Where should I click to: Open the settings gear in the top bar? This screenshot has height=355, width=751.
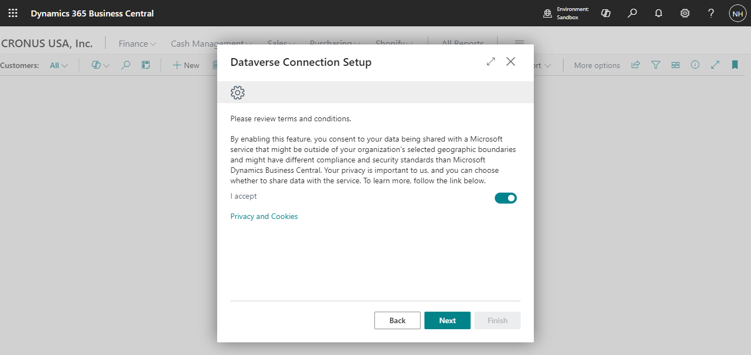(685, 13)
